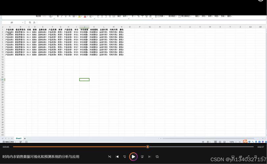
Task: Select row 21 header
Action: pos(3,80)
